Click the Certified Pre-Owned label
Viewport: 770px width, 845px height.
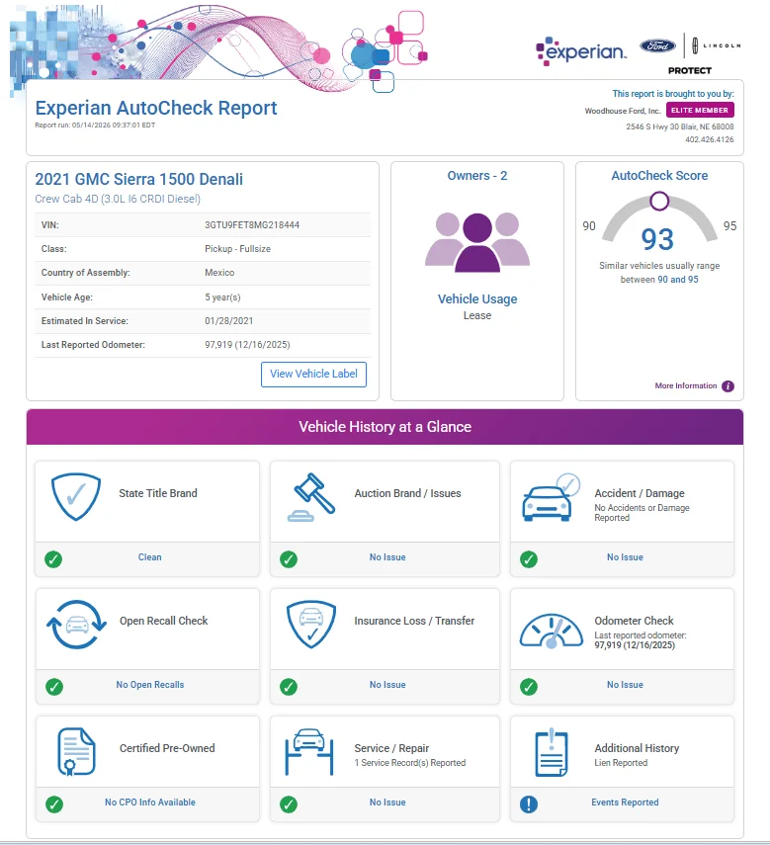click(167, 748)
